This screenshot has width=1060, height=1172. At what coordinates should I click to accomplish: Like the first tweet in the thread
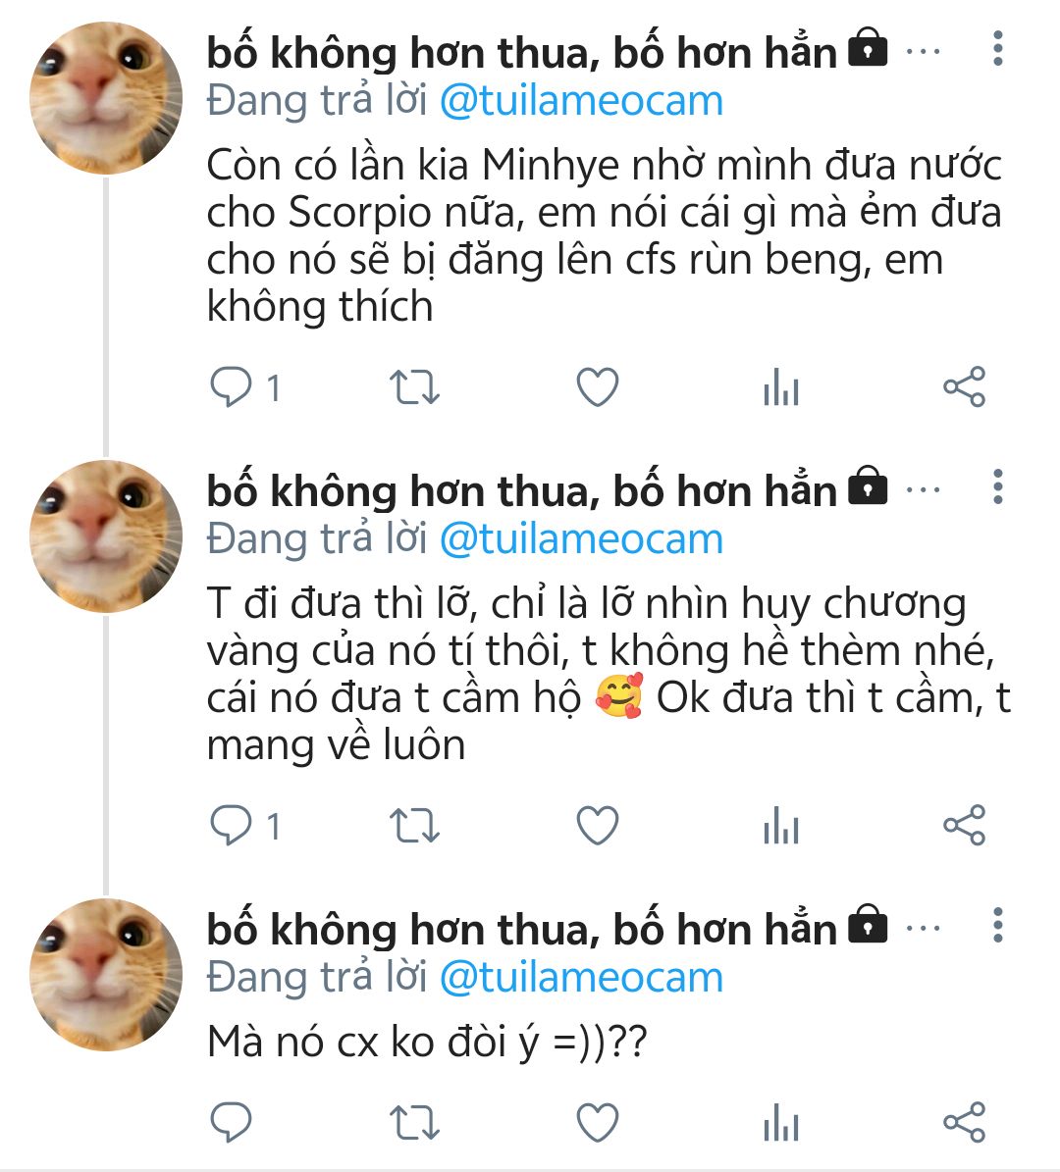[597, 387]
